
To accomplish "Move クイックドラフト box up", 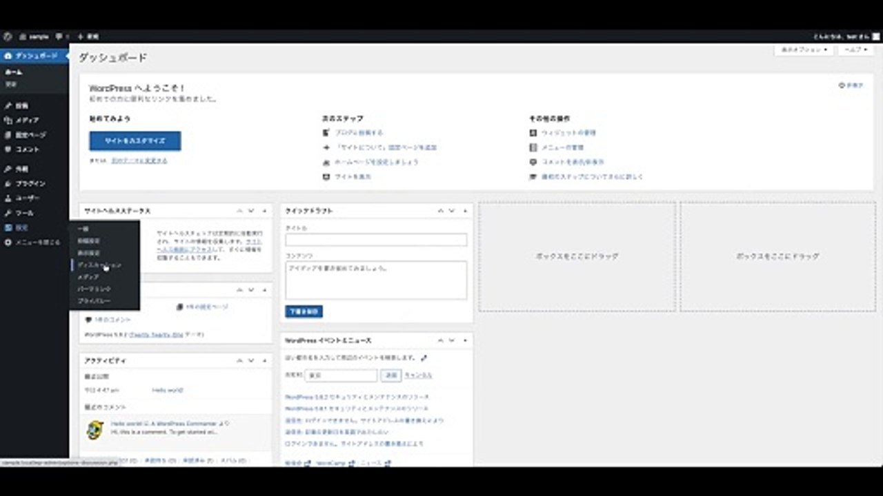I will pos(439,211).
